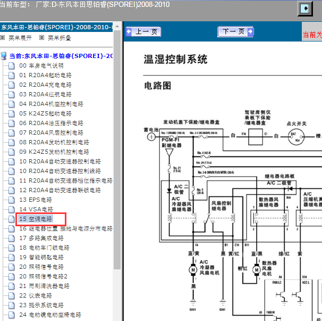This screenshot has height=321, width=322.
Task: Click the A/C 冷凝器风扇电机 motor symbol
Action: point(193,269)
